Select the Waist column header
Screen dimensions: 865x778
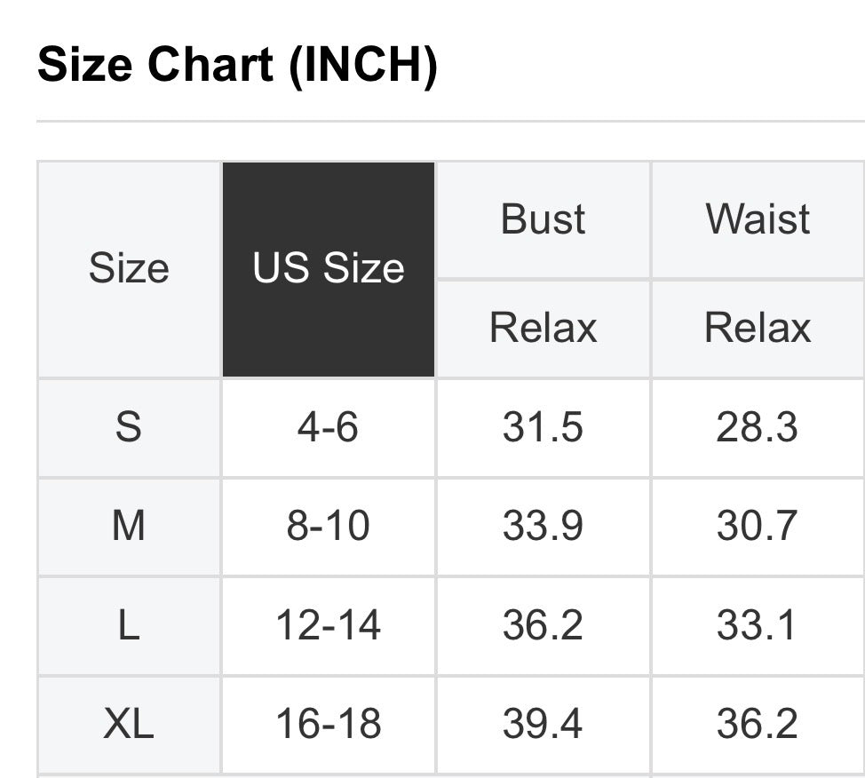(758, 220)
